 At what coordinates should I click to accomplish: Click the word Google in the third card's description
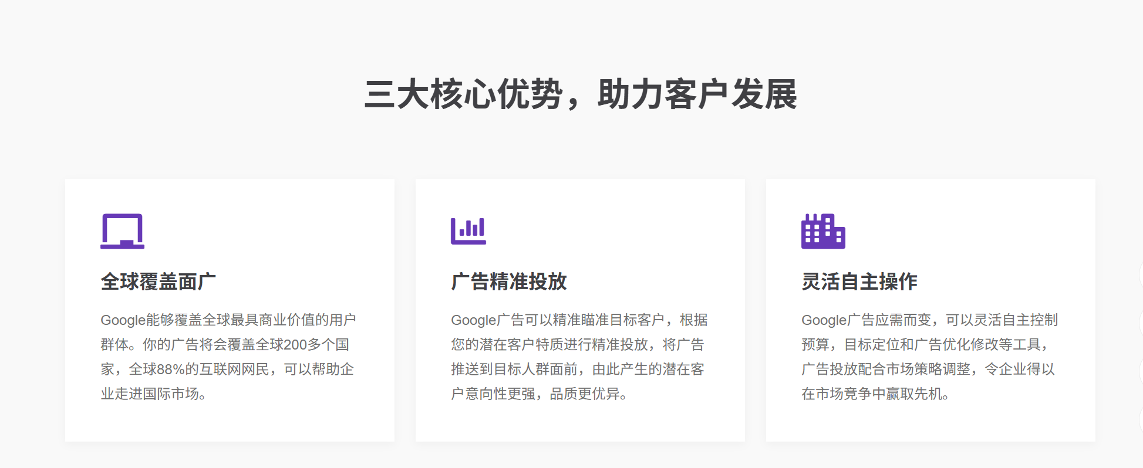pos(824,320)
